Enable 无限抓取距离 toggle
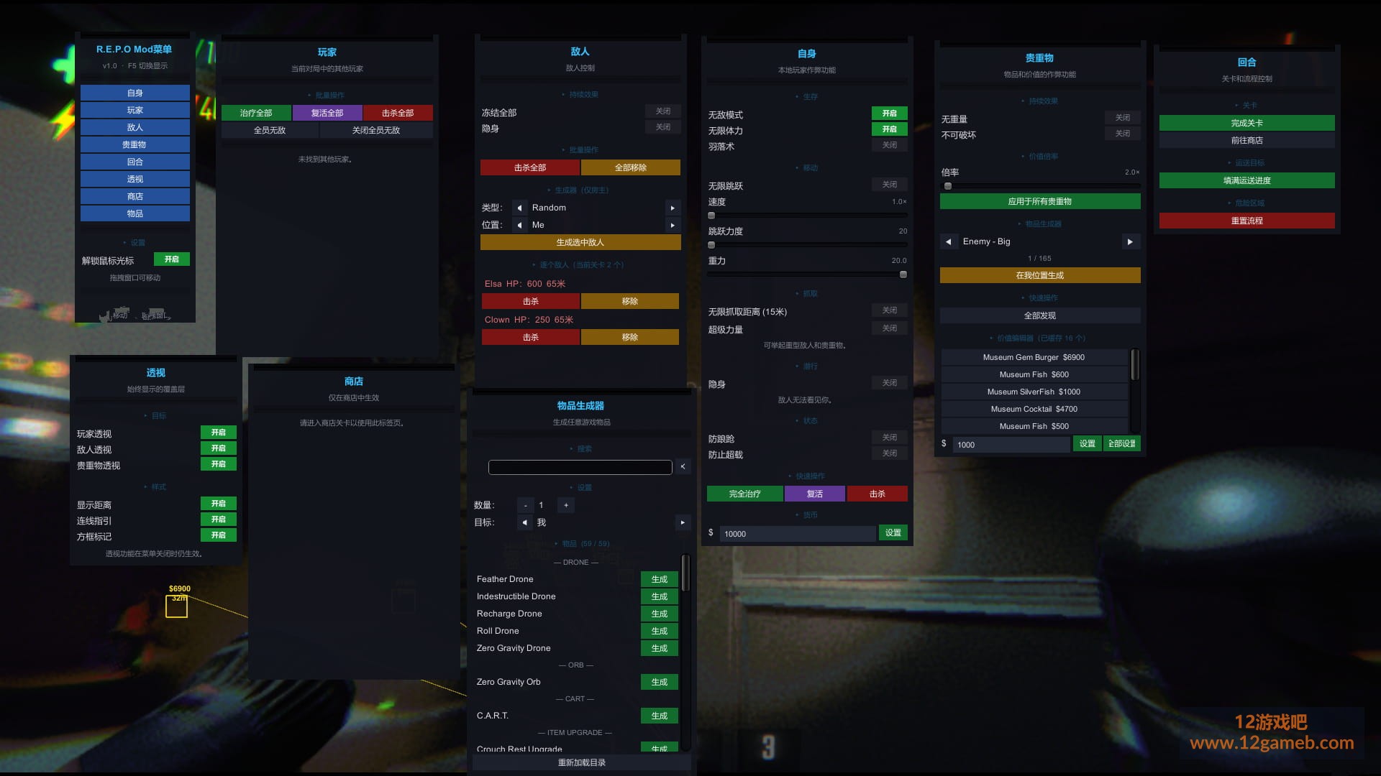Screen dimensions: 1381x776 (890, 310)
